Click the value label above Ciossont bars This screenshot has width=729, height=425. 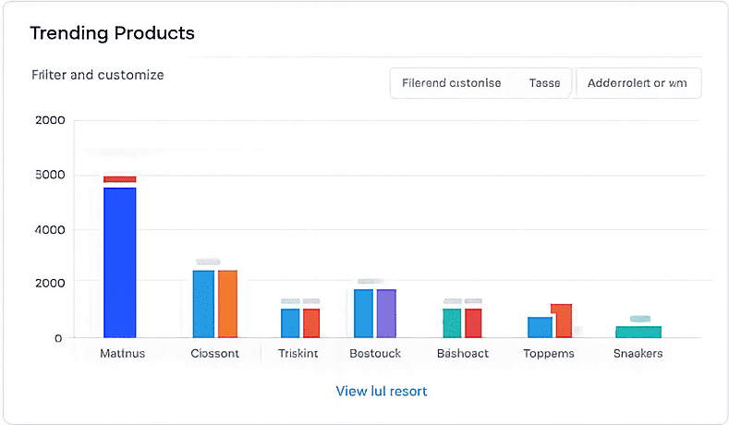(208, 261)
